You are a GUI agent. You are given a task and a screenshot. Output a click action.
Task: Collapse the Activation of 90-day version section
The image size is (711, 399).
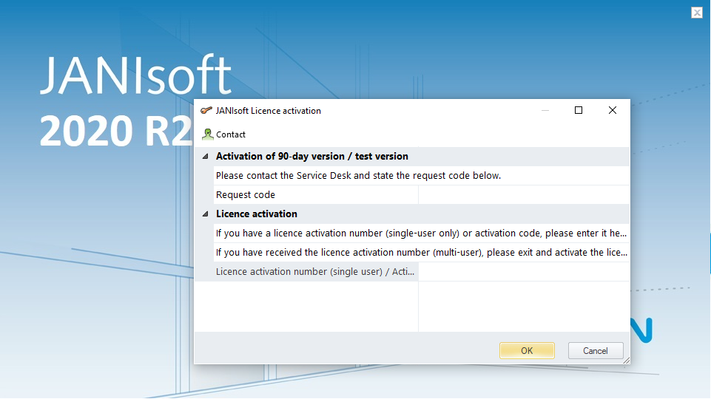(x=206, y=156)
